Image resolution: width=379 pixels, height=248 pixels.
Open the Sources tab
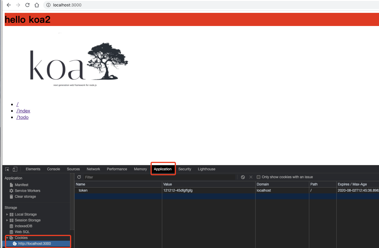(73, 169)
